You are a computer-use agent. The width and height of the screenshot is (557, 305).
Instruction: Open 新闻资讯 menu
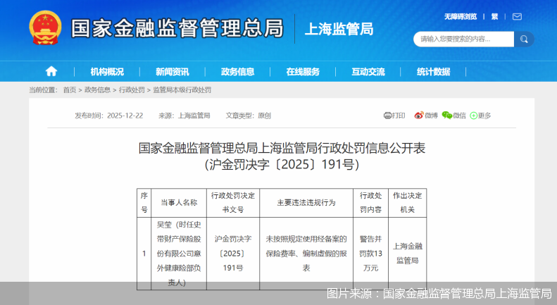173,72
